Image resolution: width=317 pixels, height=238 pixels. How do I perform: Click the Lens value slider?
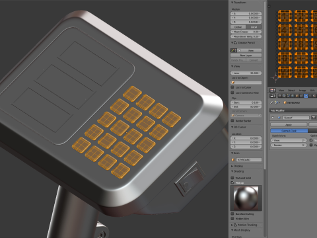(246, 73)
